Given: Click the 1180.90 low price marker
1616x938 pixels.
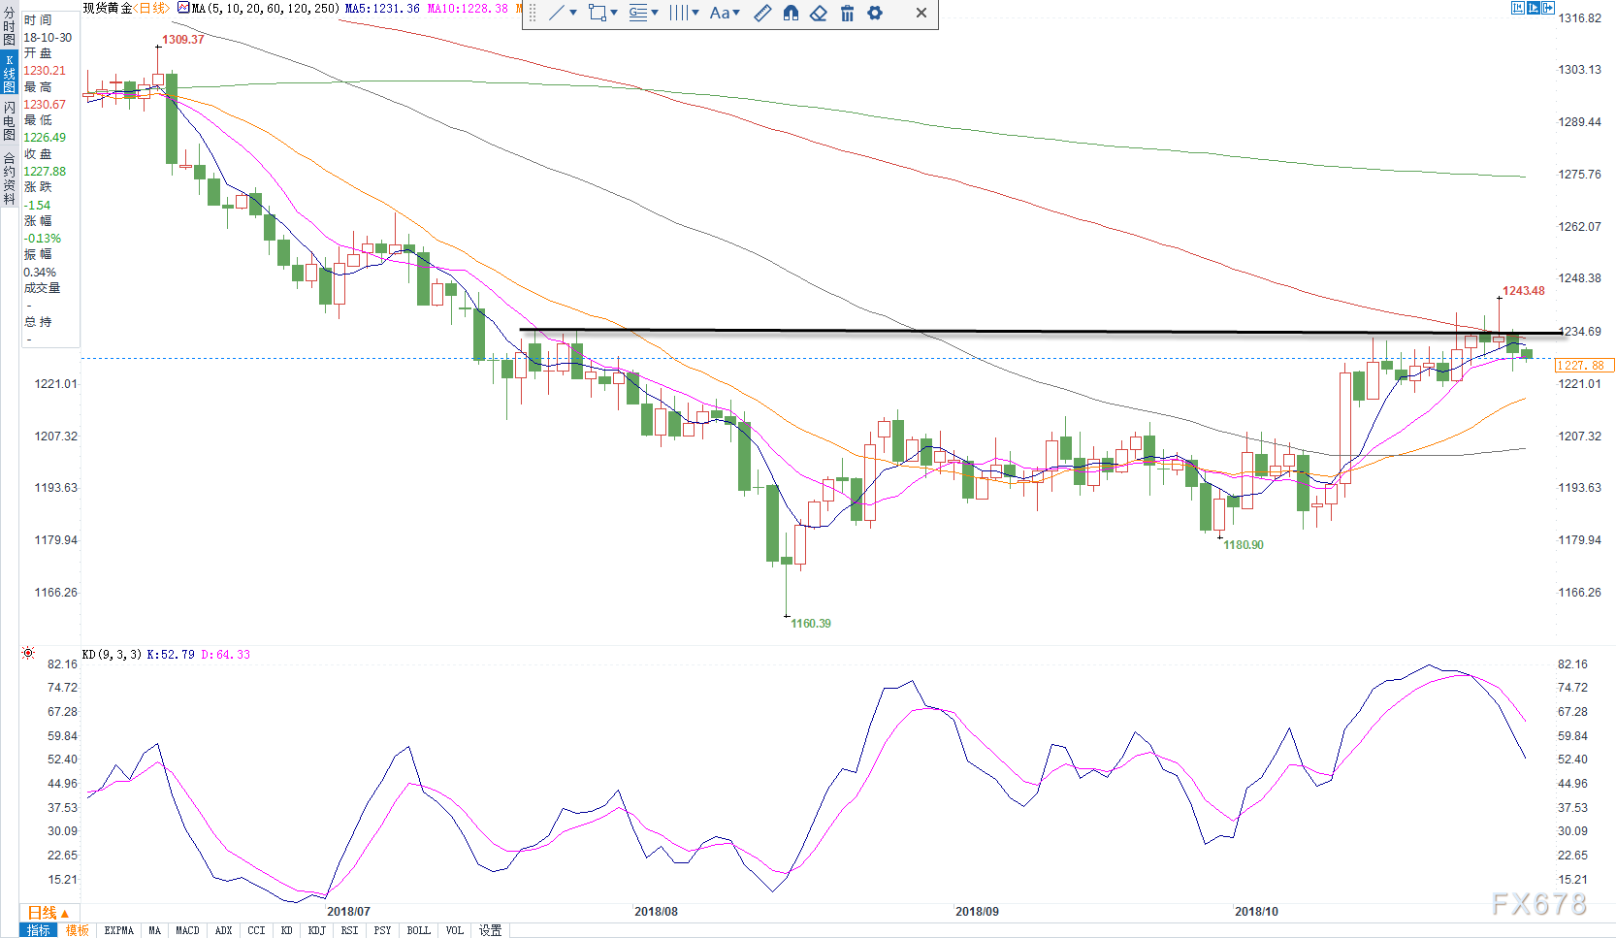Looking at the screenshot, I should (x=1244, y=545).
